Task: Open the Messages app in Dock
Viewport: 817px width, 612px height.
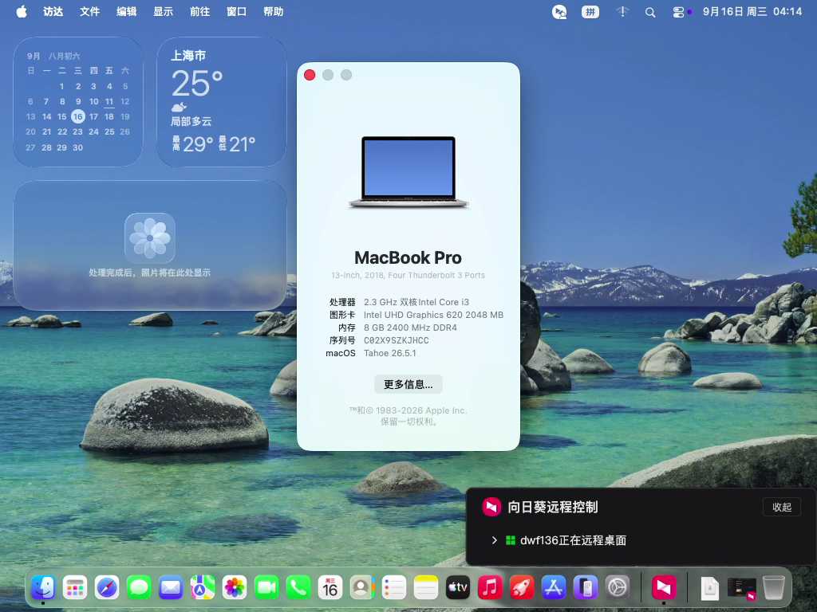Action: [139, 588]
